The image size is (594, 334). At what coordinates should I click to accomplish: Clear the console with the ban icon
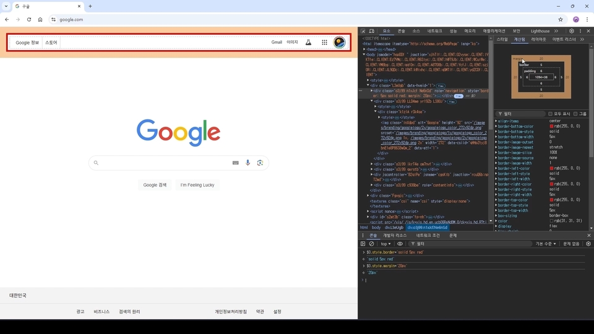tap(372, 244)
